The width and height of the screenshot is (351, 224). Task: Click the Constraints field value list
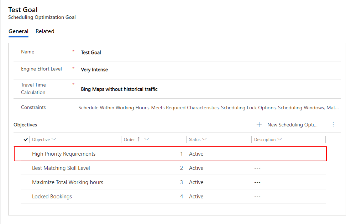pos(208,108)
